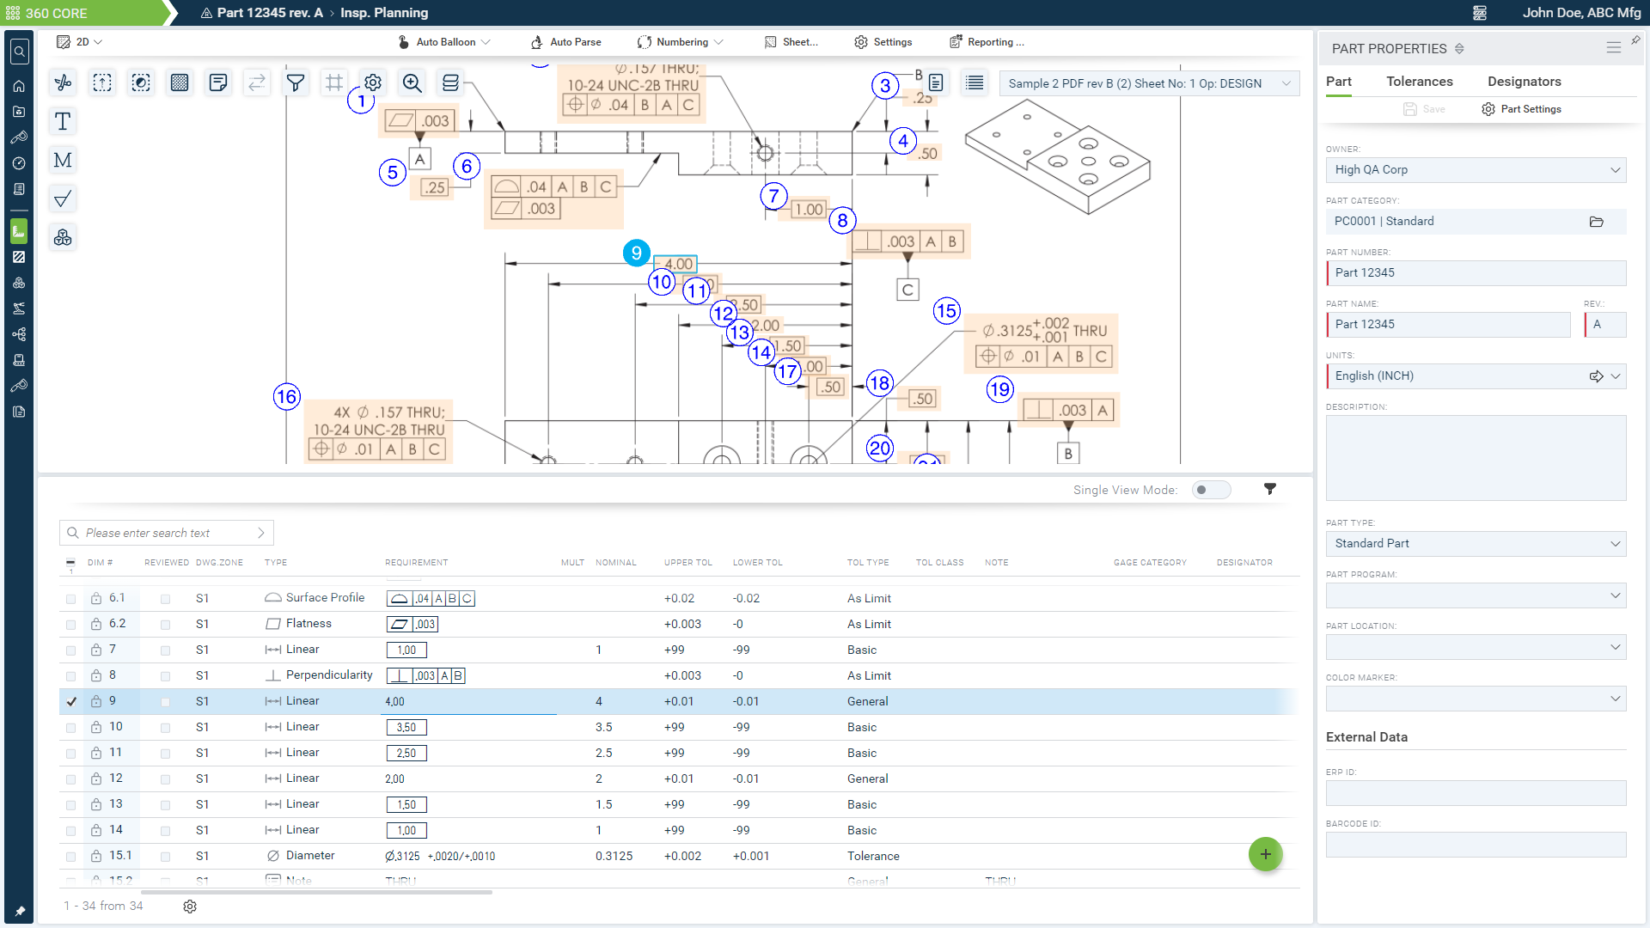This screenshot has width=1650, height=928.
Task: Click the surface finish checkmark tool
Action: coord(63,199)
